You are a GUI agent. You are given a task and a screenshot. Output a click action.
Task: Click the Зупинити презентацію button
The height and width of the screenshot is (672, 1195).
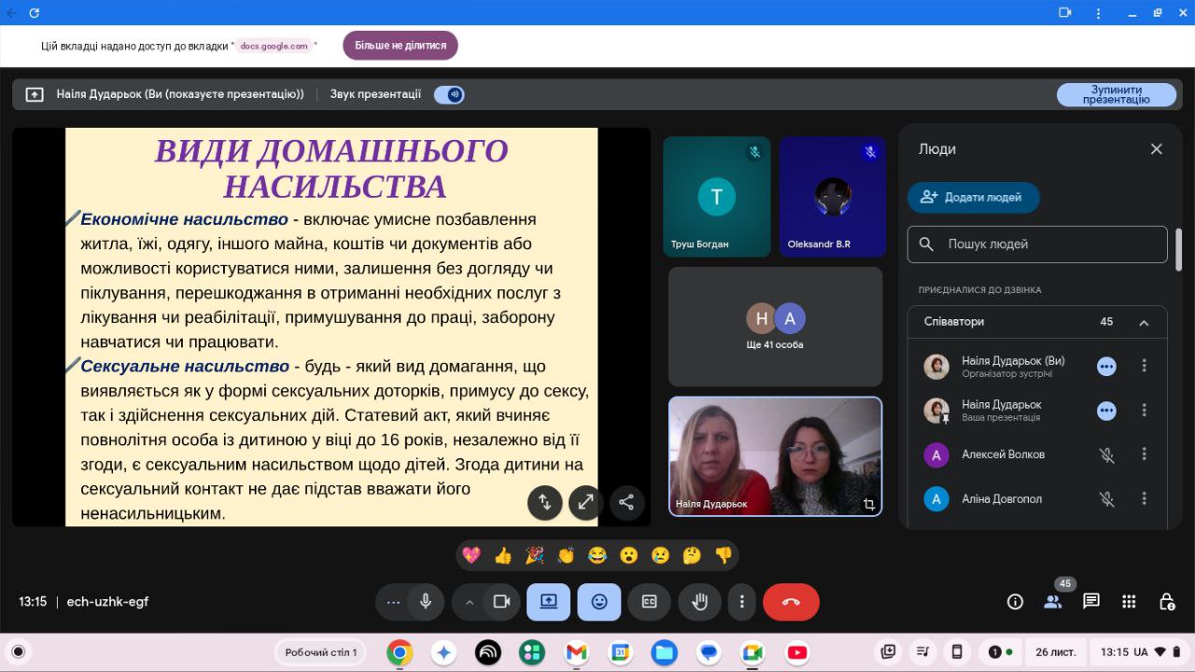(1116, 94)
